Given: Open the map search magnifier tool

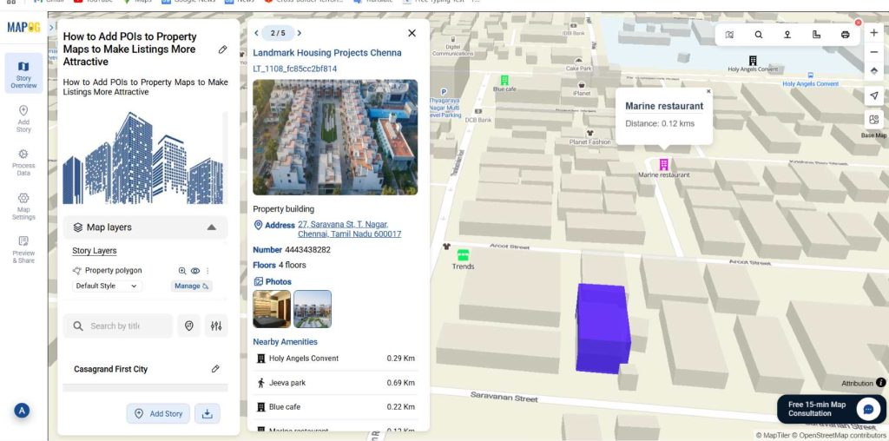Looking at the screenshot, I should point(758,35).
